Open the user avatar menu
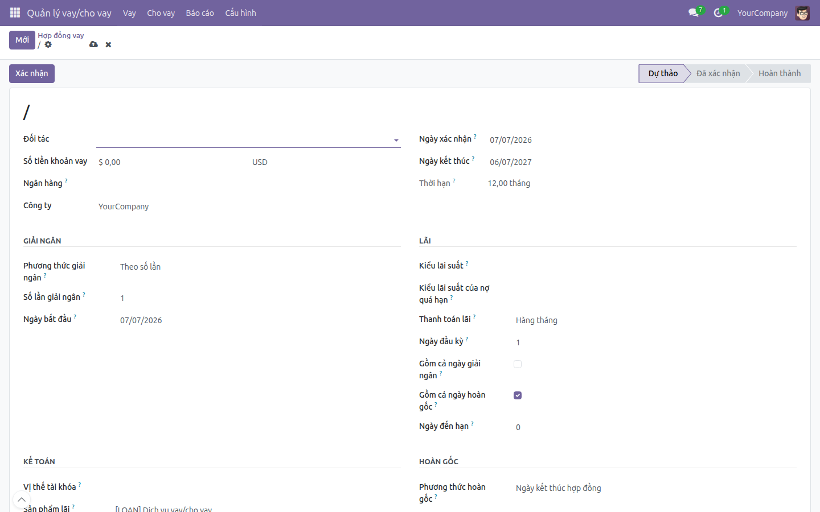This screenshot has width=820, height=512. (802, 13)
